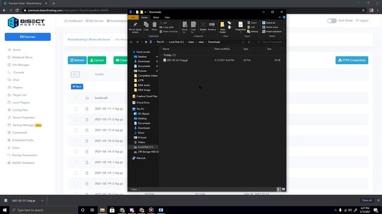Check the box for 2021-02-18-3.log.gz
382x214 pixels.
pos(76,152)
